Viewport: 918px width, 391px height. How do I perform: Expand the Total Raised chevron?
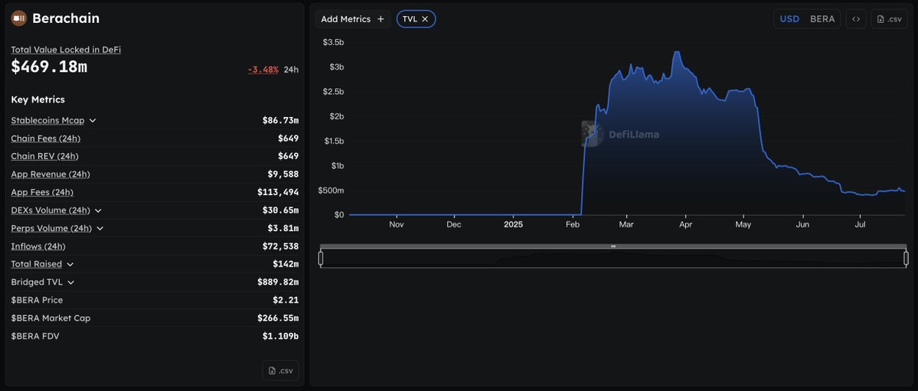[x=70, y=264]
